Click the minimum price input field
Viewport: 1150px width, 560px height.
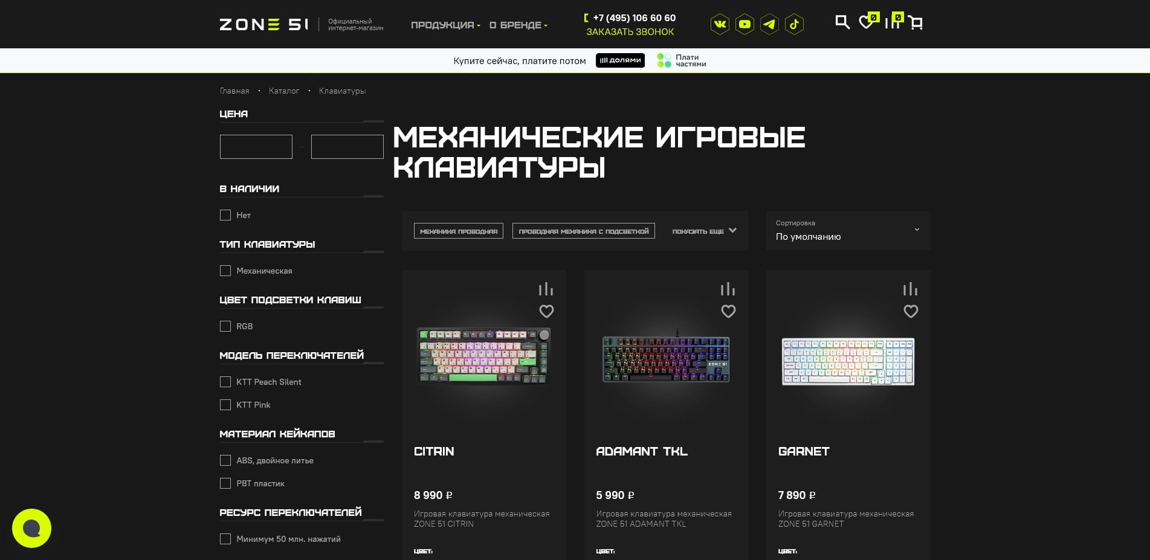coord(256,147)
